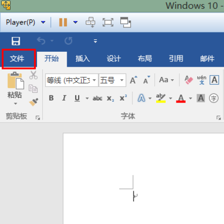Click the Redo/Repeat icon
This screenshot has width=224, height=224.
tap(69, 41)
